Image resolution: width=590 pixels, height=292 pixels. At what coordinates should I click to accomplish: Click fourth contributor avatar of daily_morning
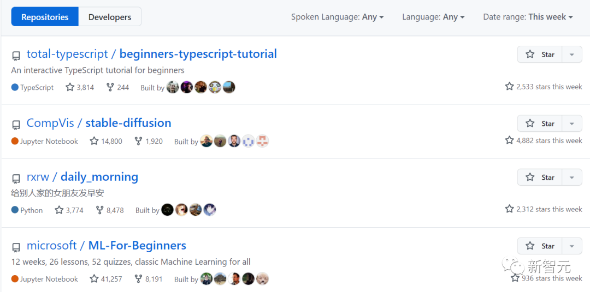coord(210,210)
